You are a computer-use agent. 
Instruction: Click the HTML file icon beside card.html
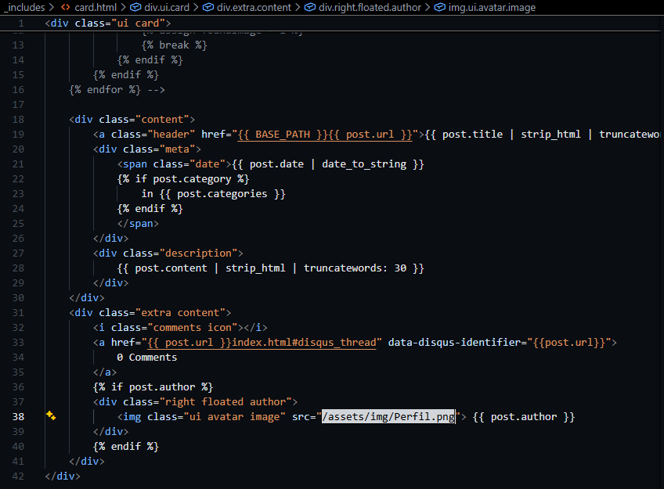[x=66, y=7]
